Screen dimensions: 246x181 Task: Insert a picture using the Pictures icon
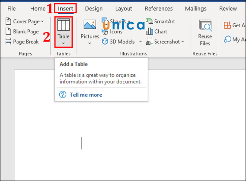(x=90, y=25)
